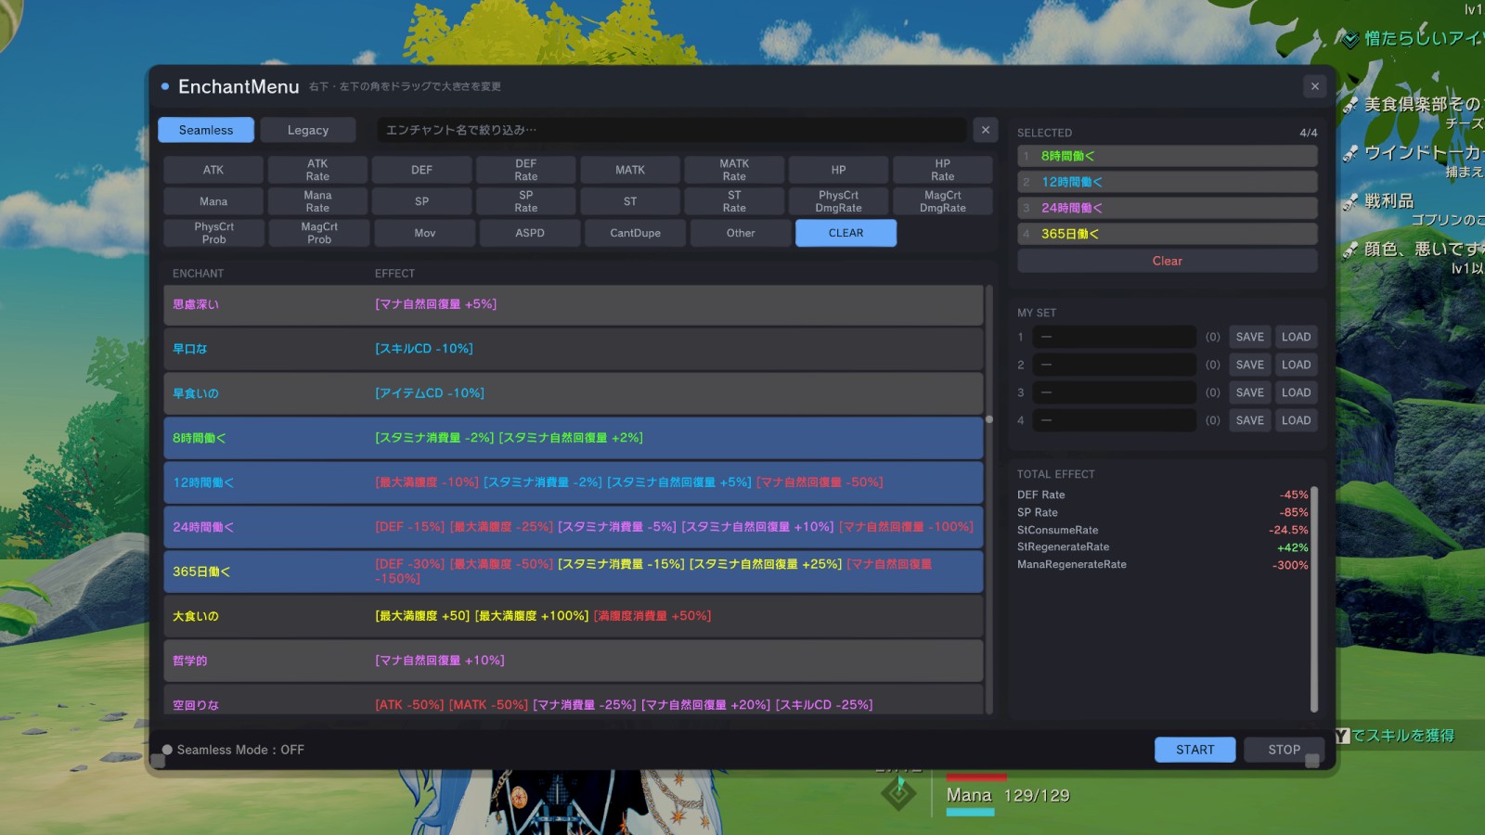The height and width of the screenshot is (835, 1485).
Task: Filter enchants by ATK
Action: pyautogui.click(x=213, y=170)
